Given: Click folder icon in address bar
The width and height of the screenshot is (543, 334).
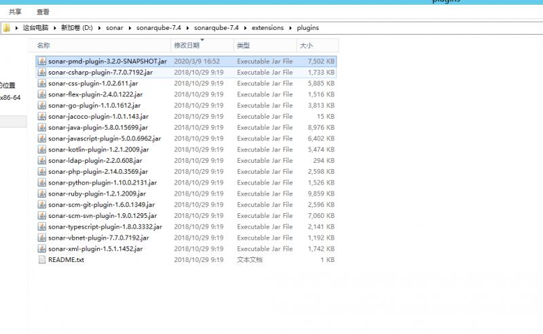Looking at the screenshot, I should 7,28.
